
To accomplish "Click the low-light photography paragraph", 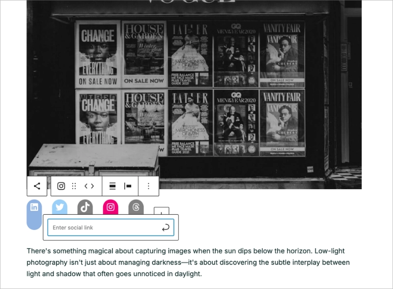I will tap(188, 262).
